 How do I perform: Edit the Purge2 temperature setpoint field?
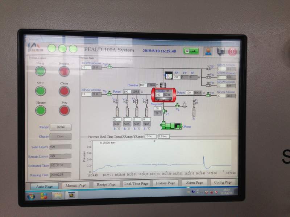(190, 93)
